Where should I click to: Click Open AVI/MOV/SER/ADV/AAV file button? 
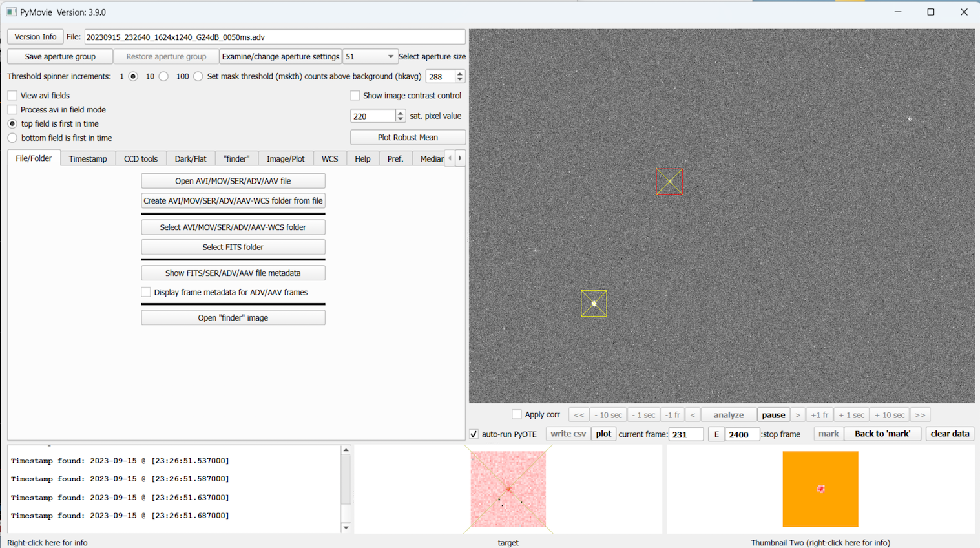pyautogui.click(x=233, y=181)
